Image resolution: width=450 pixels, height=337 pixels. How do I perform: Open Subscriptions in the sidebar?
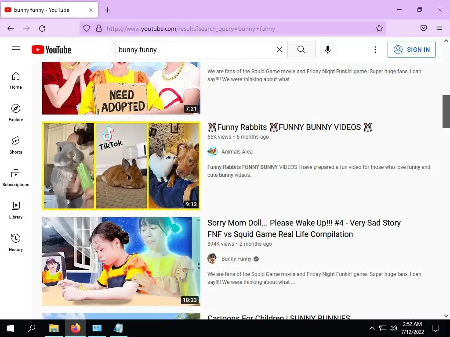click(16, 178)
